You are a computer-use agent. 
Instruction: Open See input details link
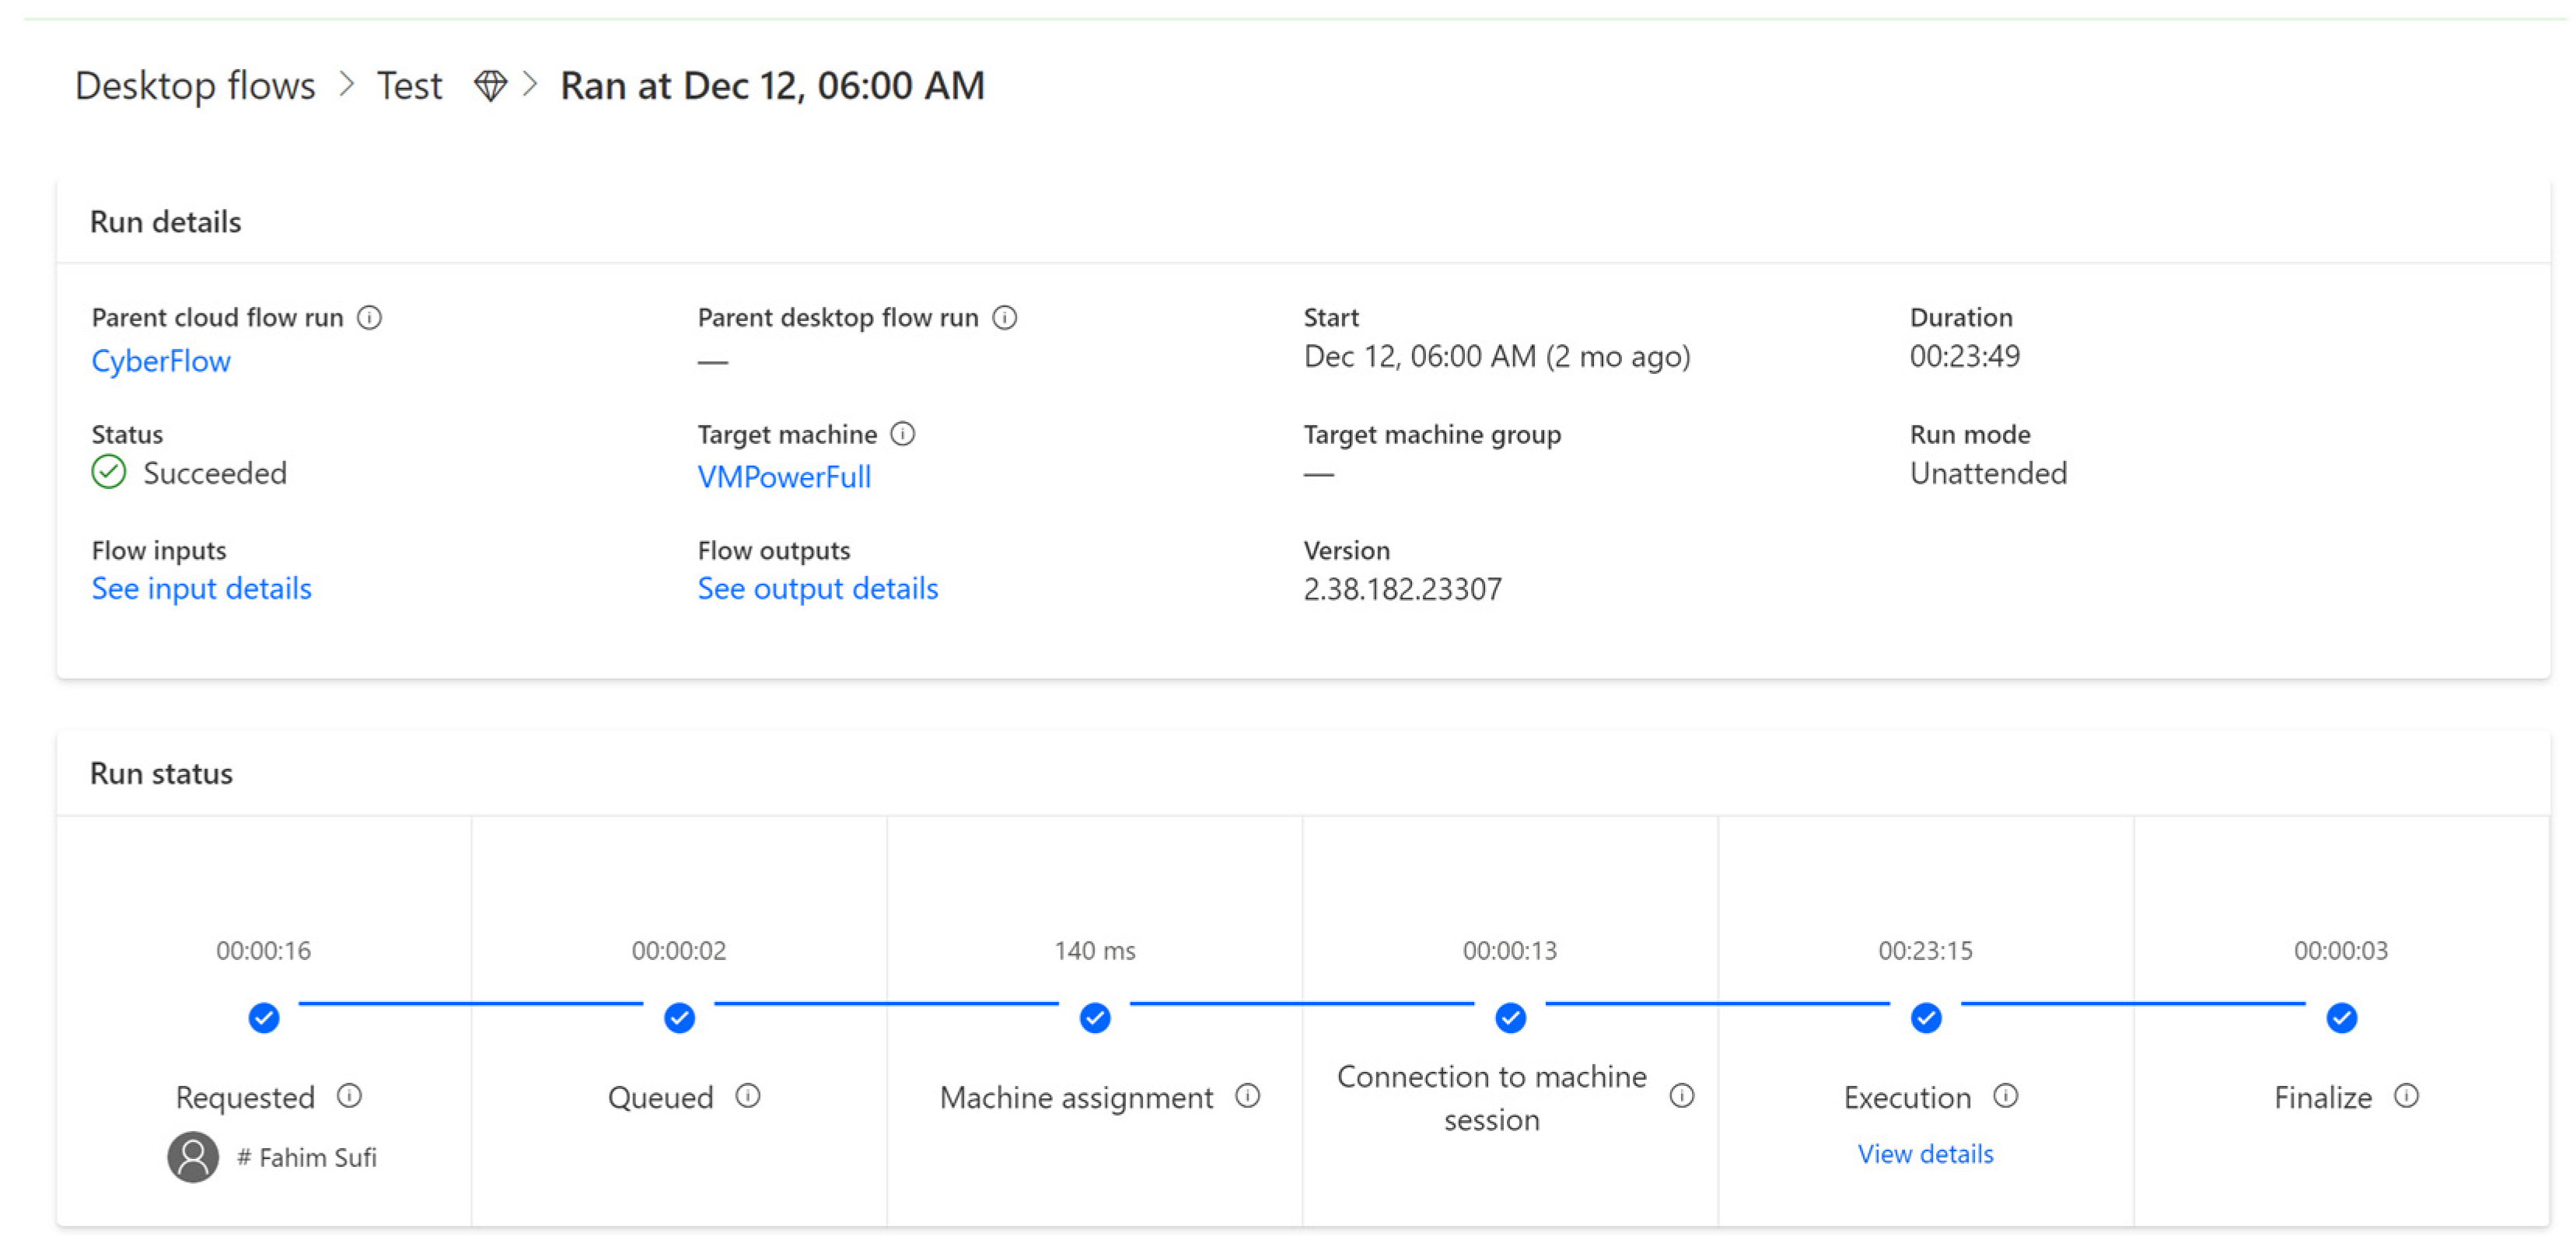coord(201,588)
